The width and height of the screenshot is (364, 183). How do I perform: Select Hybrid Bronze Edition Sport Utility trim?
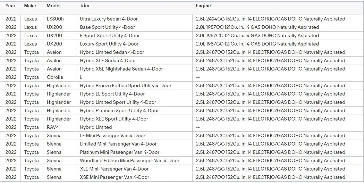click(125, 85)
